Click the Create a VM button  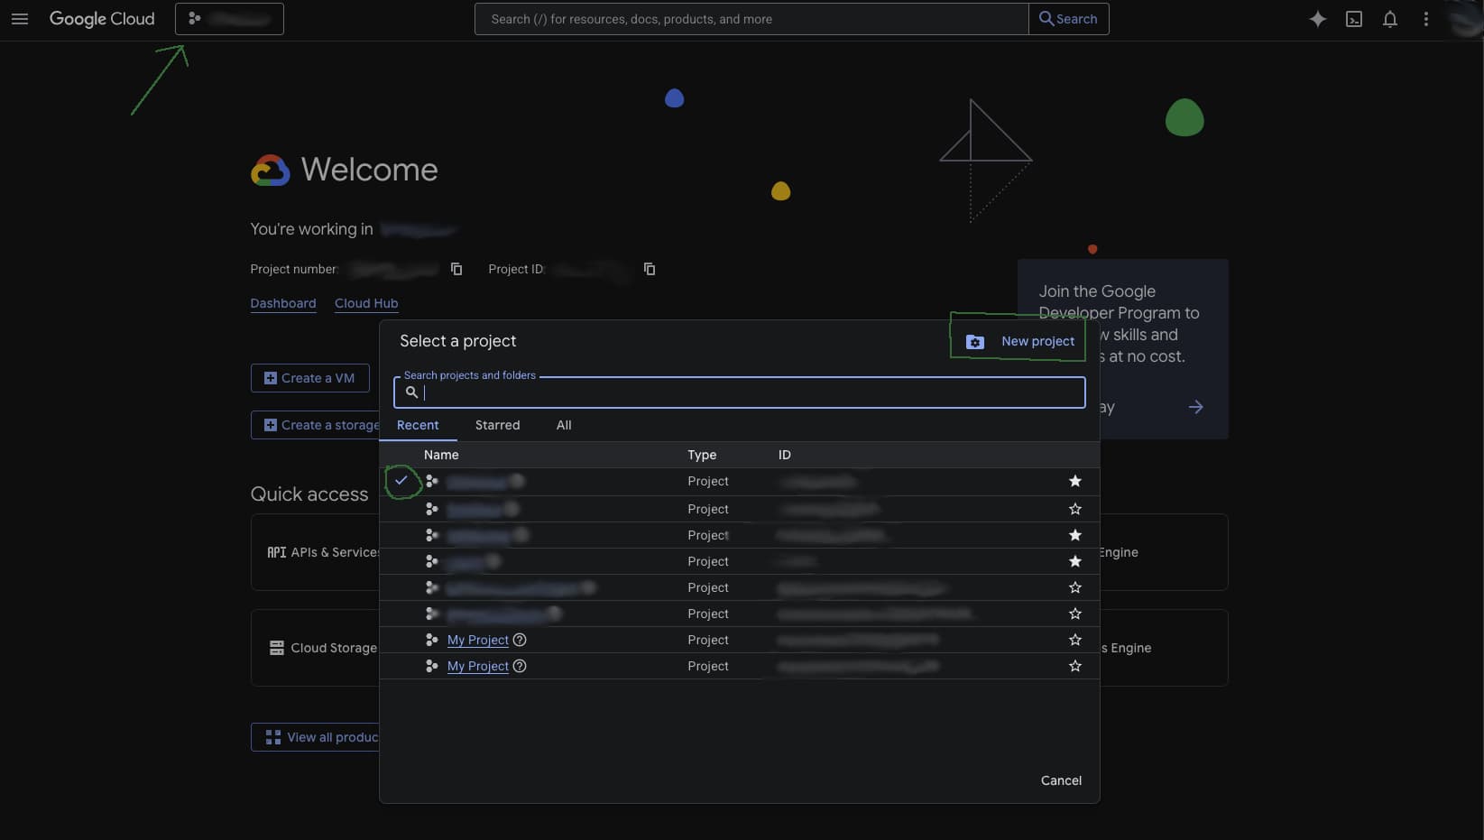(310, 378)
